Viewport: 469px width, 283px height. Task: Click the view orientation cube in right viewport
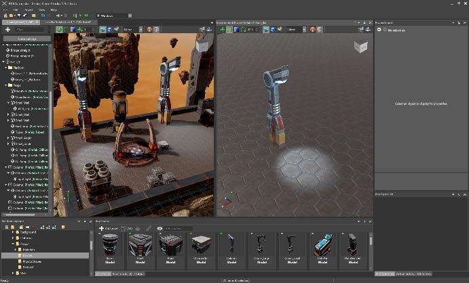[x=359, y=47]
